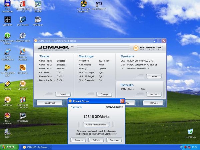This screenshot has width=200, height=150.
Task: Click the Options... button under Results
Action: tap(154, 94)
